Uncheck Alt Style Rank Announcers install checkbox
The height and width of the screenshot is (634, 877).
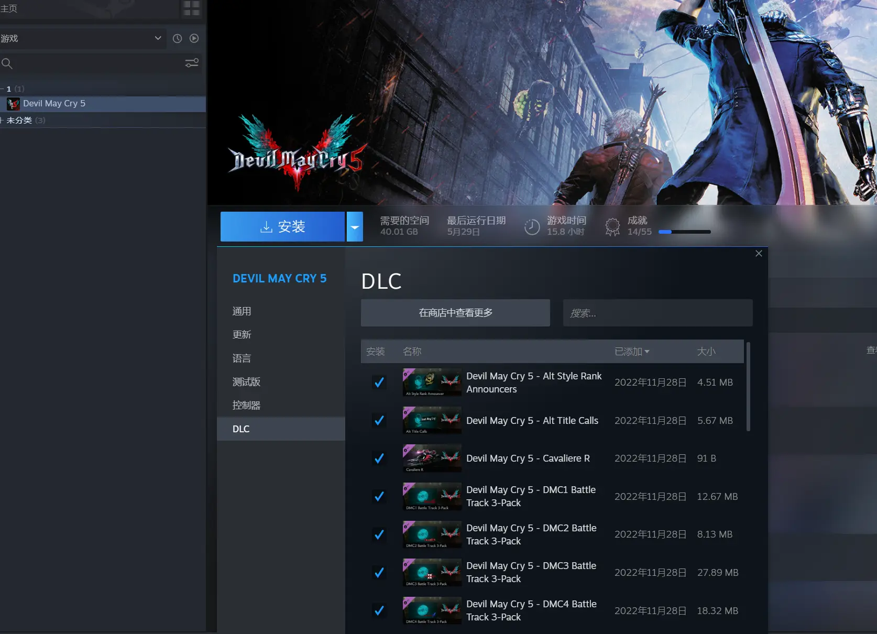pyautogui.click(x=379, y=382)
